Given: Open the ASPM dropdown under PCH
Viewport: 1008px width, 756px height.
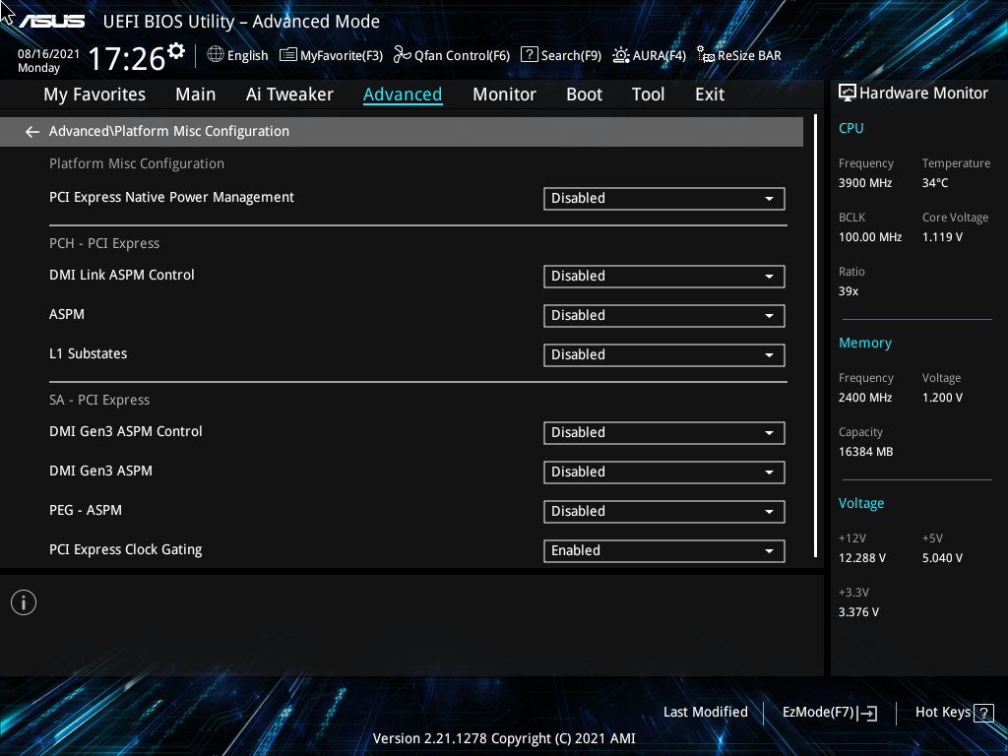Looking at the screenshot, I should (664, 316).
